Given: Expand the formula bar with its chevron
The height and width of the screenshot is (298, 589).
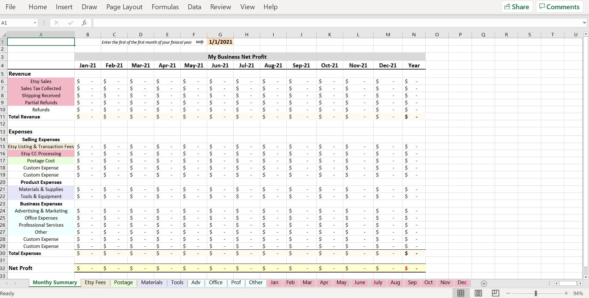Looking at the screenshot, I should point(584,22).
